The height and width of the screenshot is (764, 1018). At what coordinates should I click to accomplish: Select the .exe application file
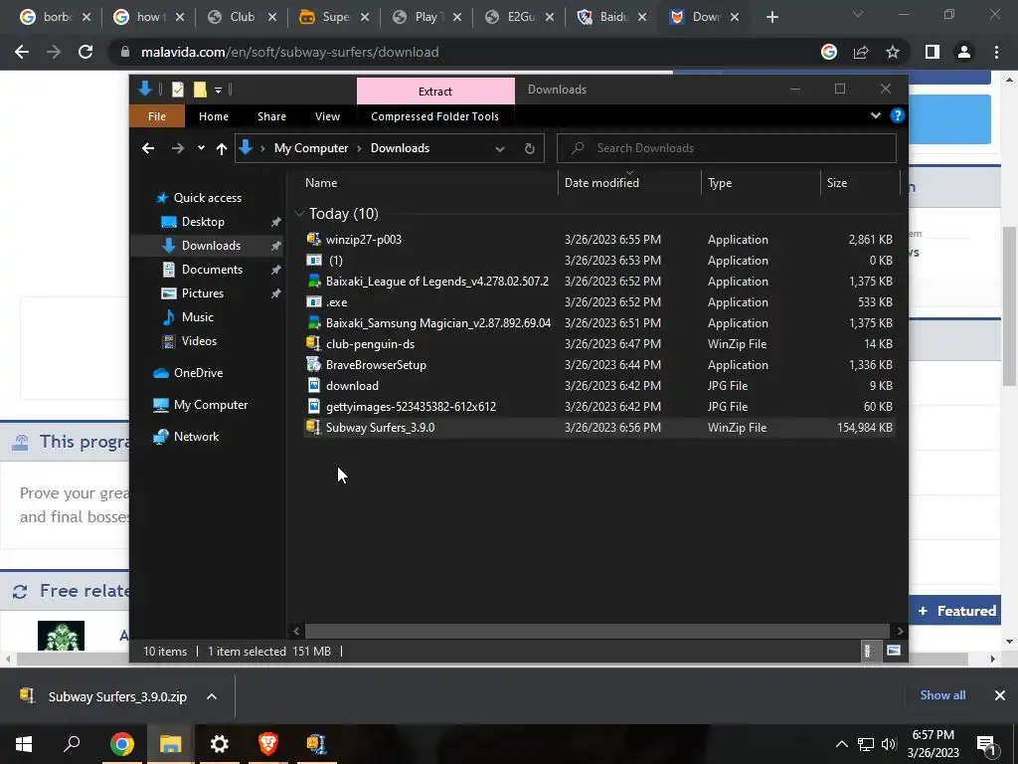click(x=336, y=302)
